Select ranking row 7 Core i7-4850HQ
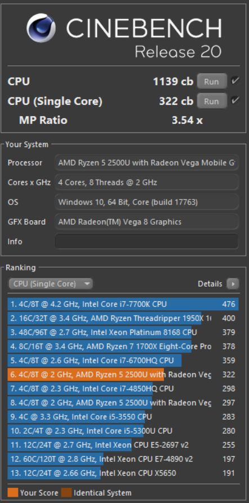This screenshot has width=249, height=503. click(x=123, y=389)
